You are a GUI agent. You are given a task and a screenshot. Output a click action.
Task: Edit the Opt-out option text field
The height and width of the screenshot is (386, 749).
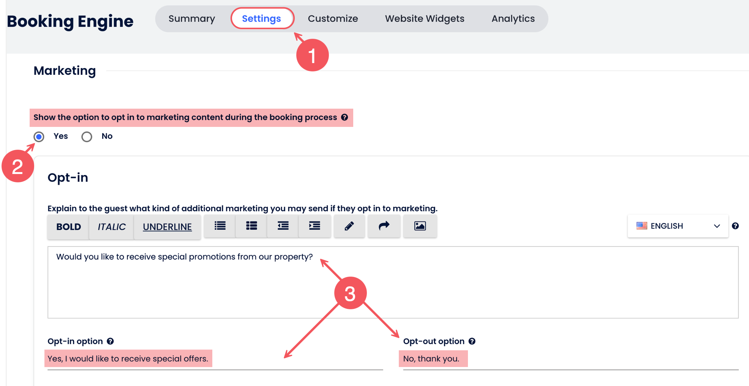[x=570, y=359]
